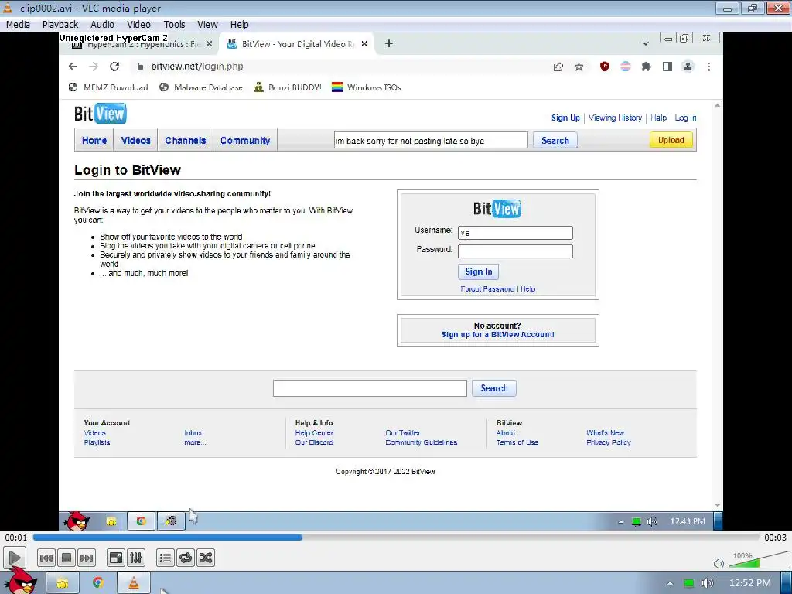
Task: Open the Help Center footer link
Action: coord(314,433)
